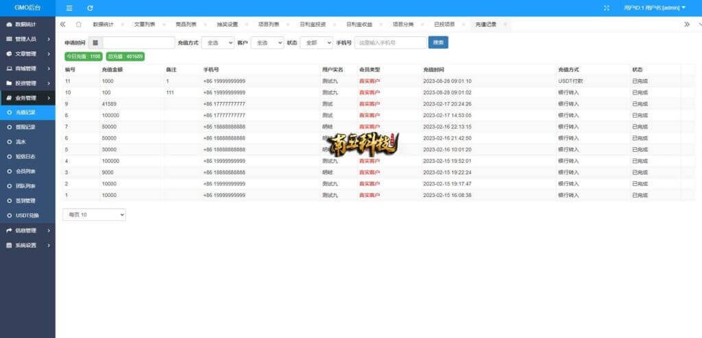The image size is (702, 338).
Task: Click the home icon in tab bar
Action: coord(78,24)
